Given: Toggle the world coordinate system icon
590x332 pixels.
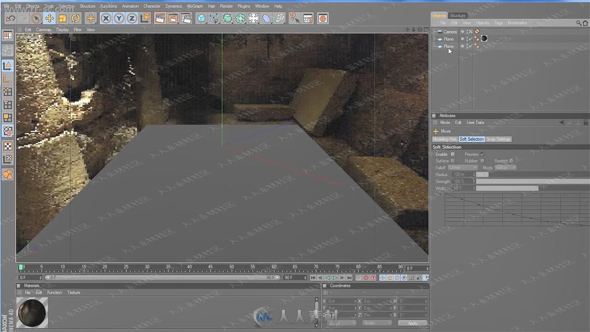Looking at the screenshot, I should (145, 18).
